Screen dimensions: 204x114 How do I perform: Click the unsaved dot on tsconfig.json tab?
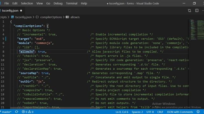(x=21, y=10)
